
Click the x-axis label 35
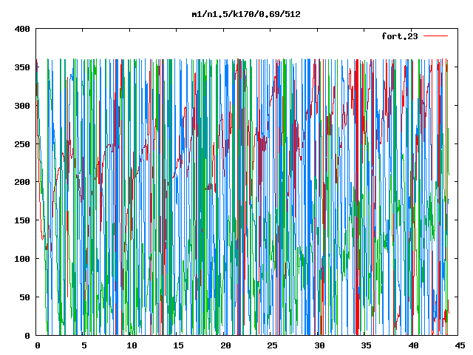(x=367, y=345)
